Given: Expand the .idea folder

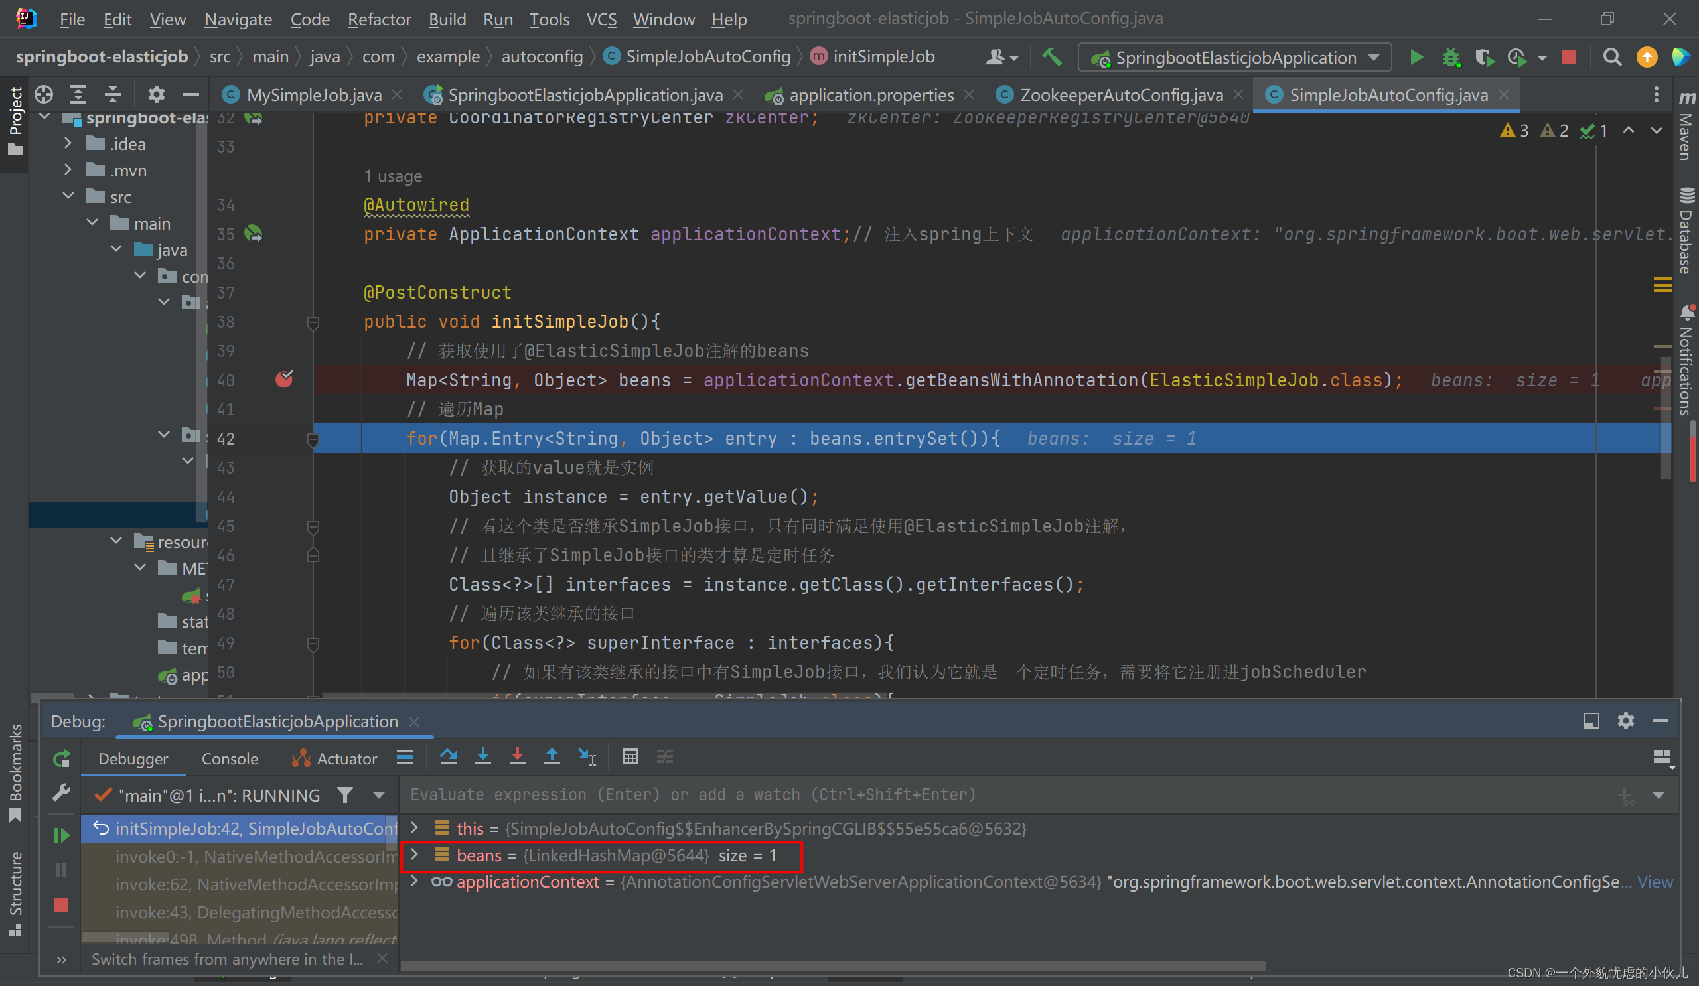Looking at the screenshot, I should (68, 143).
